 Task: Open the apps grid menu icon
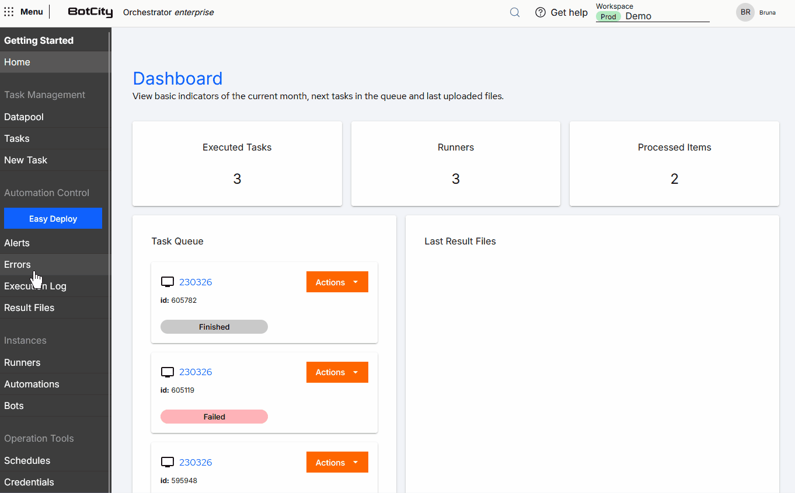(9, 12)
